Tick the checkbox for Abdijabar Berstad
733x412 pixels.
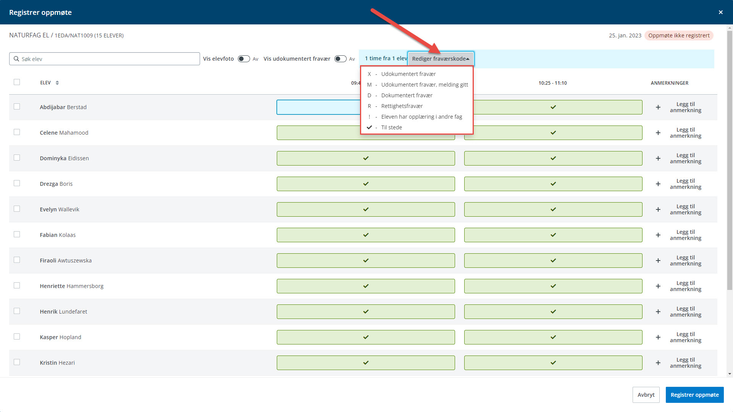[17, 106]
